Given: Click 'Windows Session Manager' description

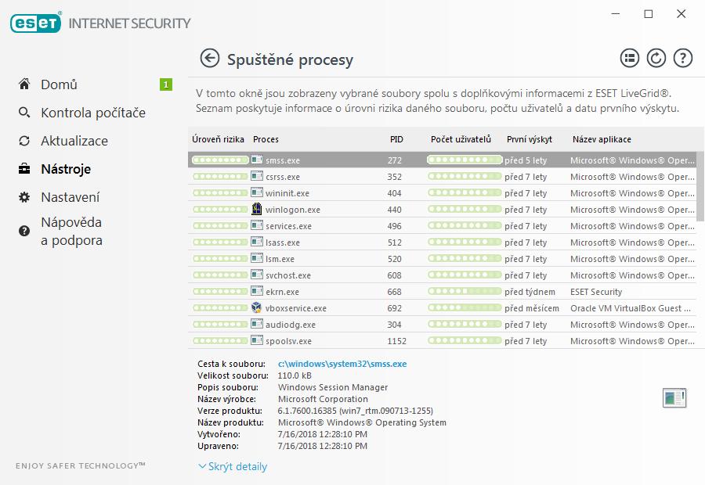Looking at the screenshot, I should (333, 387).
